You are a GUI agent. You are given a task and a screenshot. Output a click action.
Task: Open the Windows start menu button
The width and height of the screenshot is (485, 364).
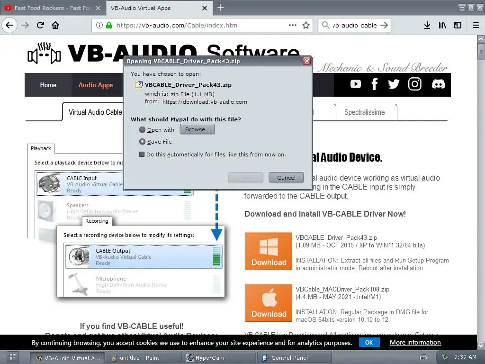click(13, 356)
